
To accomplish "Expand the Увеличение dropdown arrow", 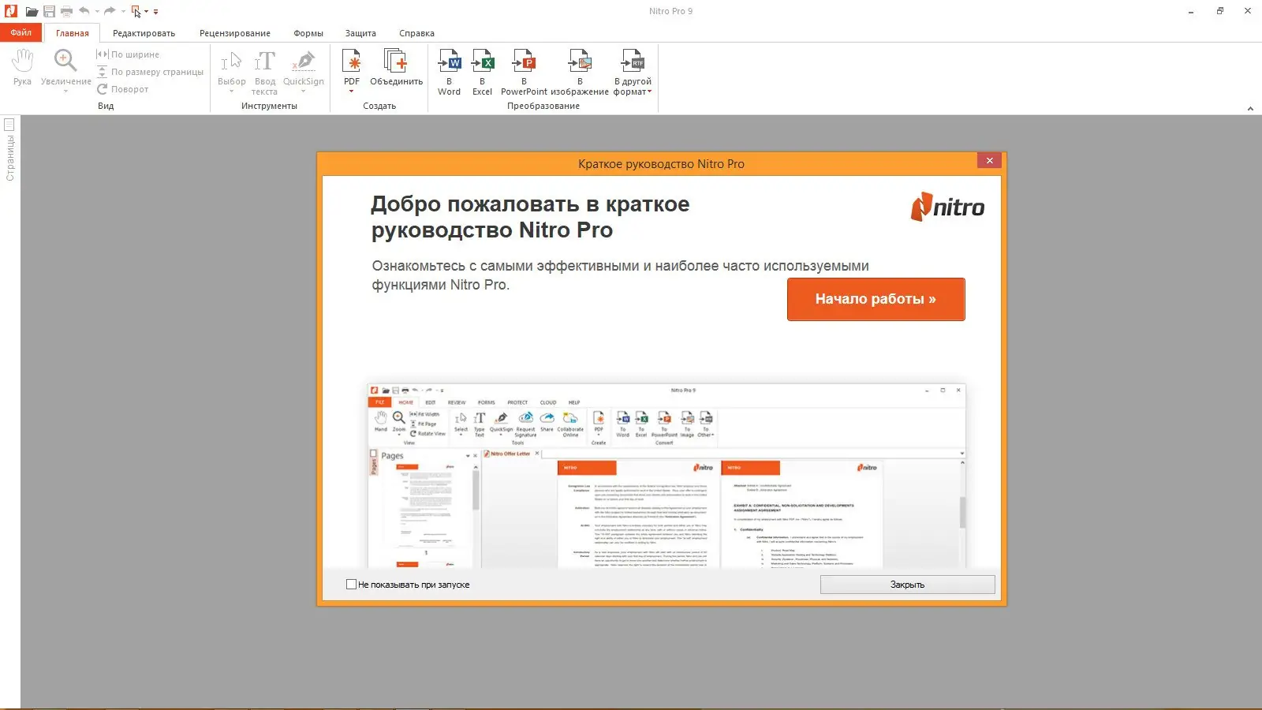I will (x=65, y=92).
